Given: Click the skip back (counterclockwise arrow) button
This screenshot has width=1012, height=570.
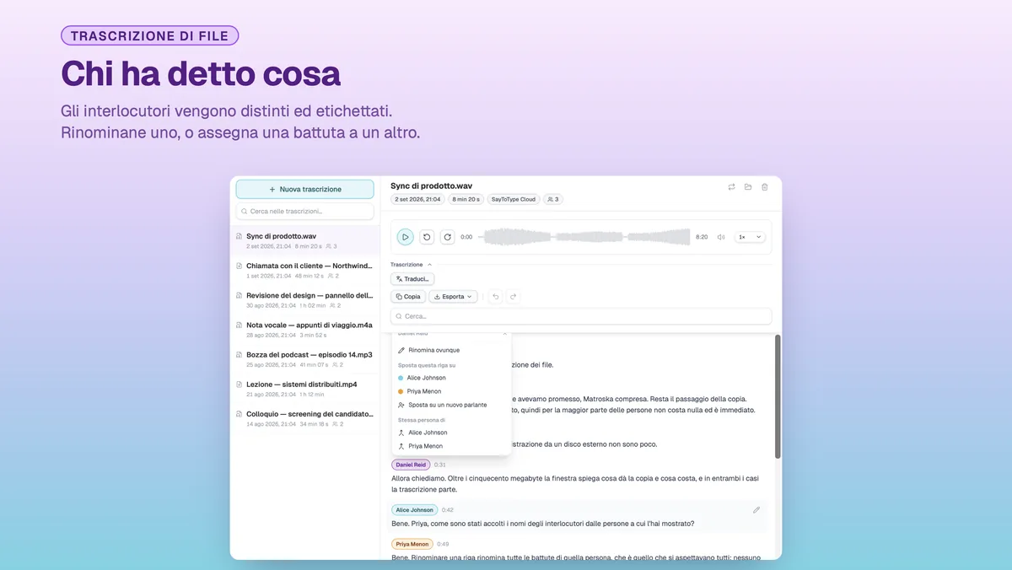Looking at the screenshot, I should click(427, 237).
